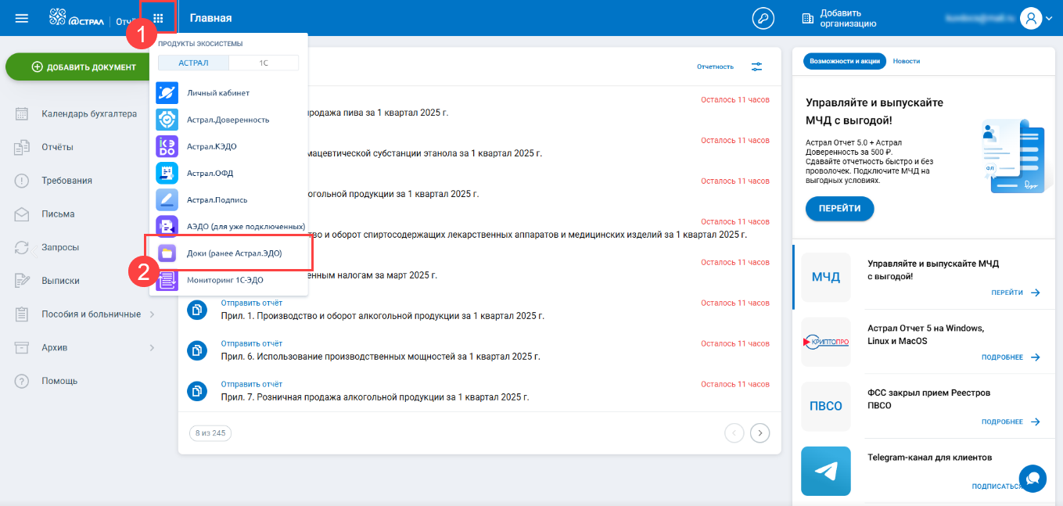
Task: Go to next page of reports
Action: pyautogui.click(x=760, y=432)
